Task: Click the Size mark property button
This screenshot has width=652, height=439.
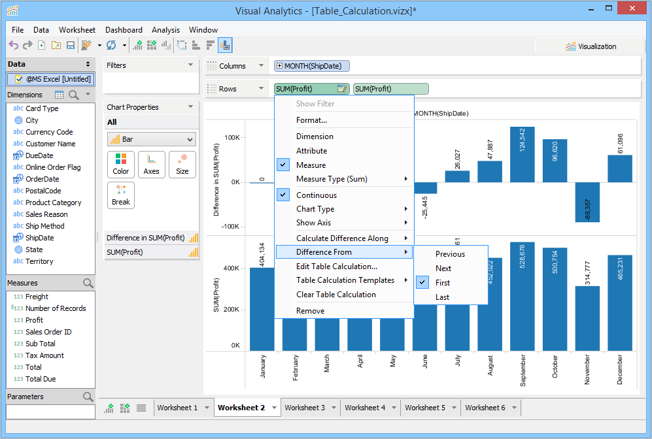Action: (182, 165)
